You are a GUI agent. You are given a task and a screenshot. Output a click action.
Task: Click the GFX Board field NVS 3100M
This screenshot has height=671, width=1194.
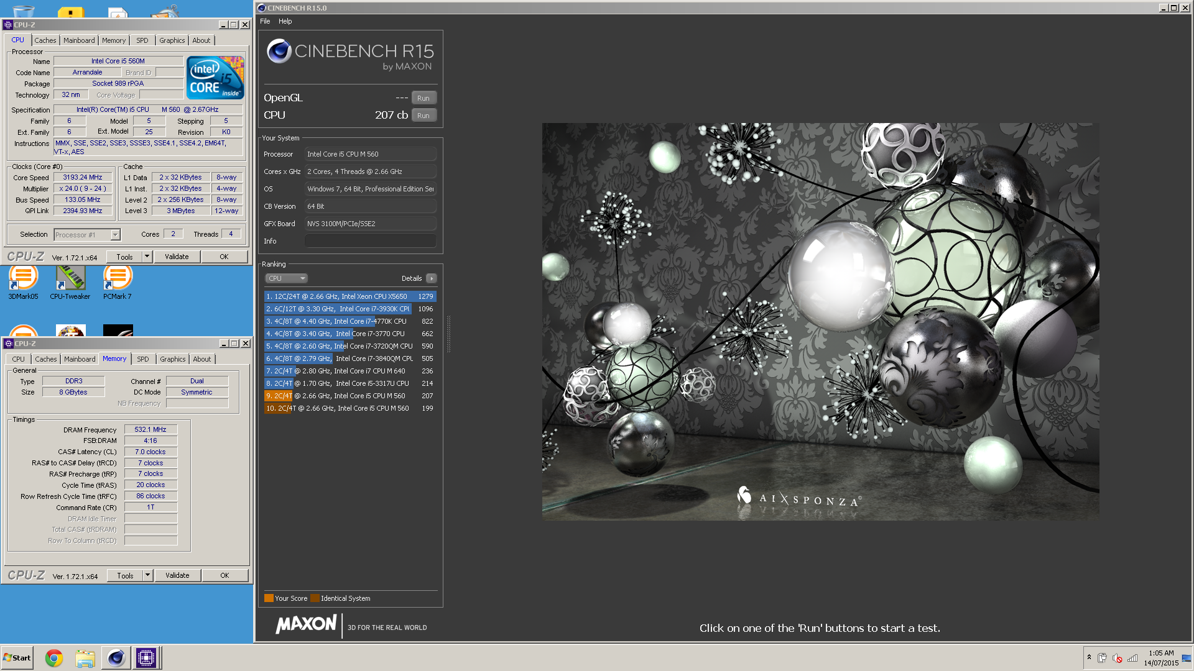pyautogui.click(x=370, y=224)
